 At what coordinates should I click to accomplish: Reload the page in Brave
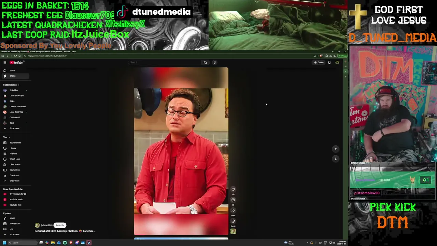click(x=15, y=56)
